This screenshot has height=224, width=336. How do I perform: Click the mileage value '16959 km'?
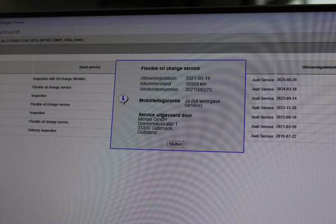coord(196,84)
